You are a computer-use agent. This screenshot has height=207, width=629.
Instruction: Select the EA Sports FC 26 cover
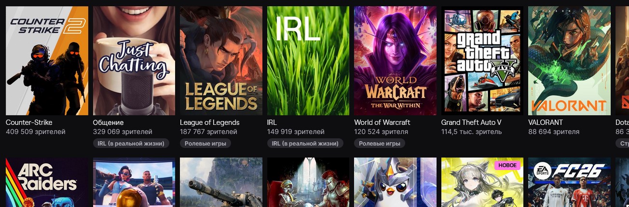pos(569,183)
